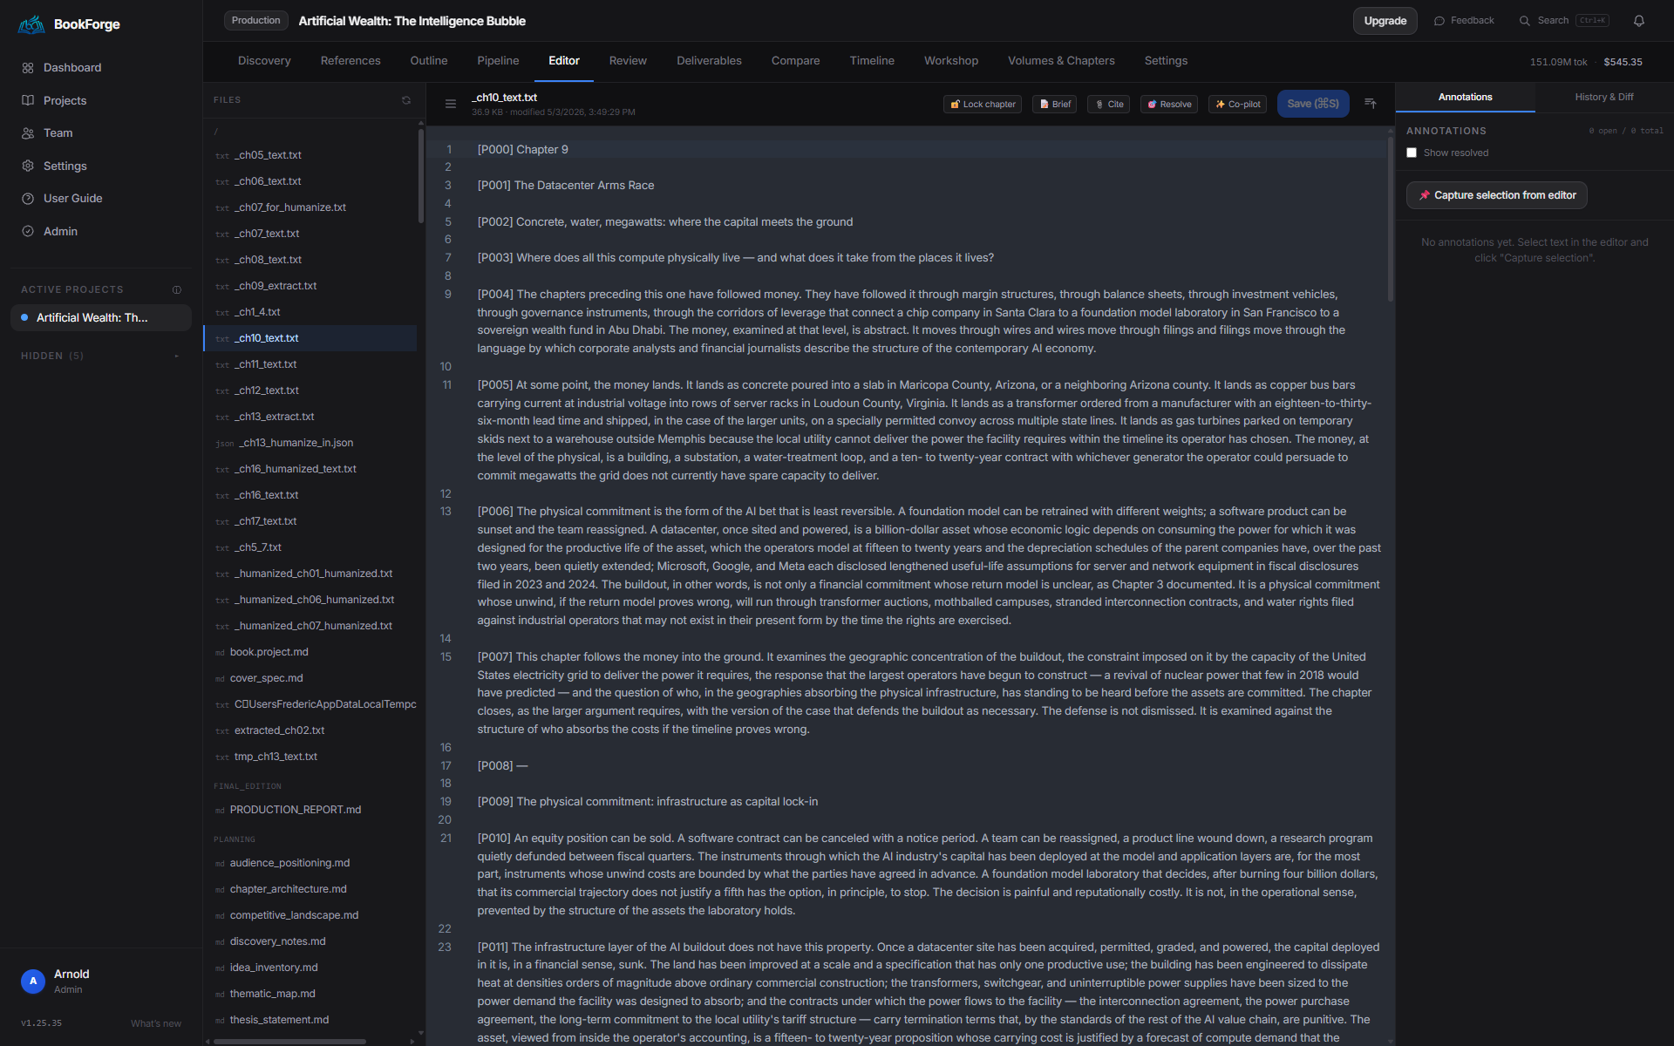The image size is (1674, 1046).
Task: Click the user avatar A
Action: pos(33,981)
